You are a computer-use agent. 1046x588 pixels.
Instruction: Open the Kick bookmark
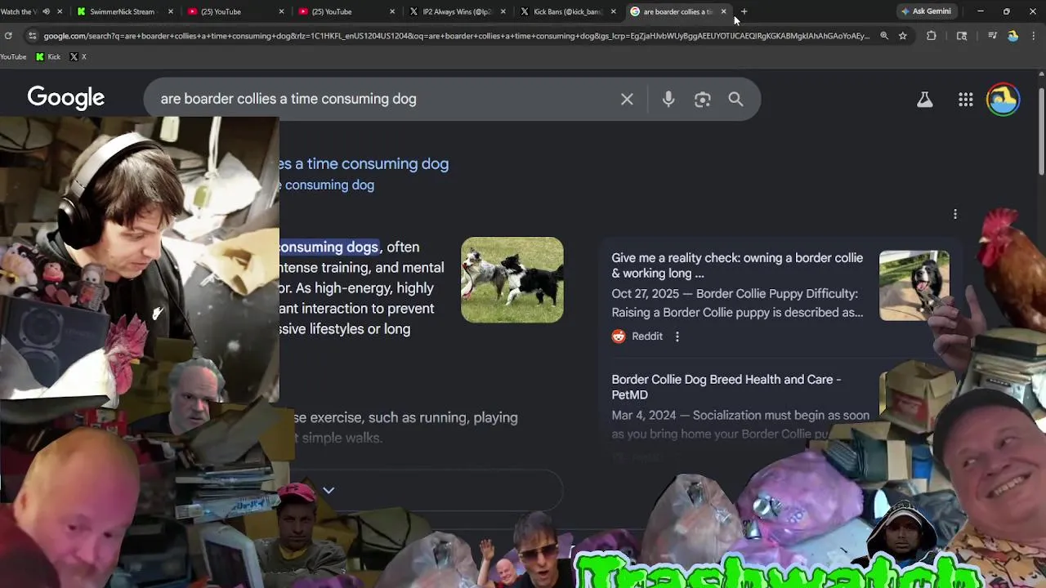[x=48, y=56]
